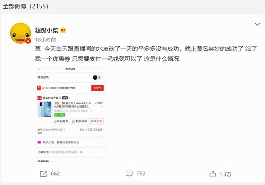Image resolution: width=265 pixels, height=185 pixels.
Task: Click the 分享给好友 button
Action: coord(61,121)
